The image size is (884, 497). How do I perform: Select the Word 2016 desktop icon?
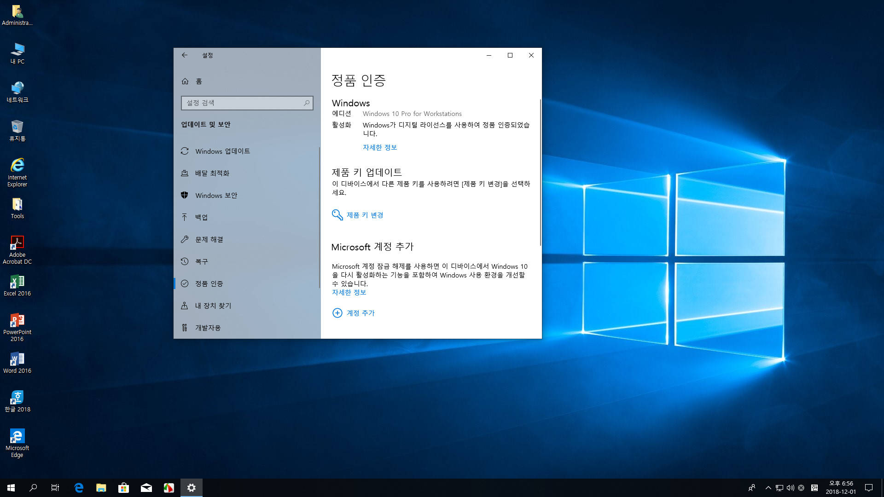(17, 363)
